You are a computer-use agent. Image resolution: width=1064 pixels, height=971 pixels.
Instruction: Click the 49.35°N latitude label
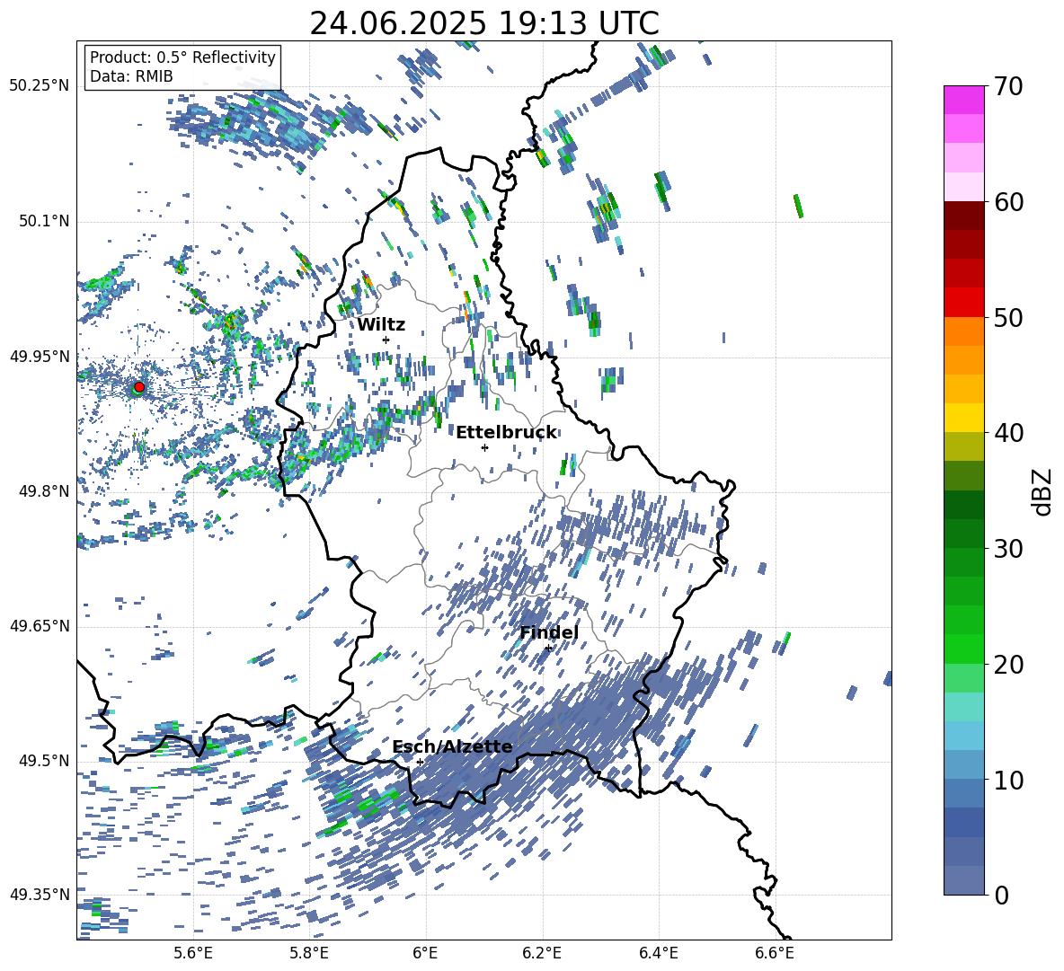click(x=40, y=895)
